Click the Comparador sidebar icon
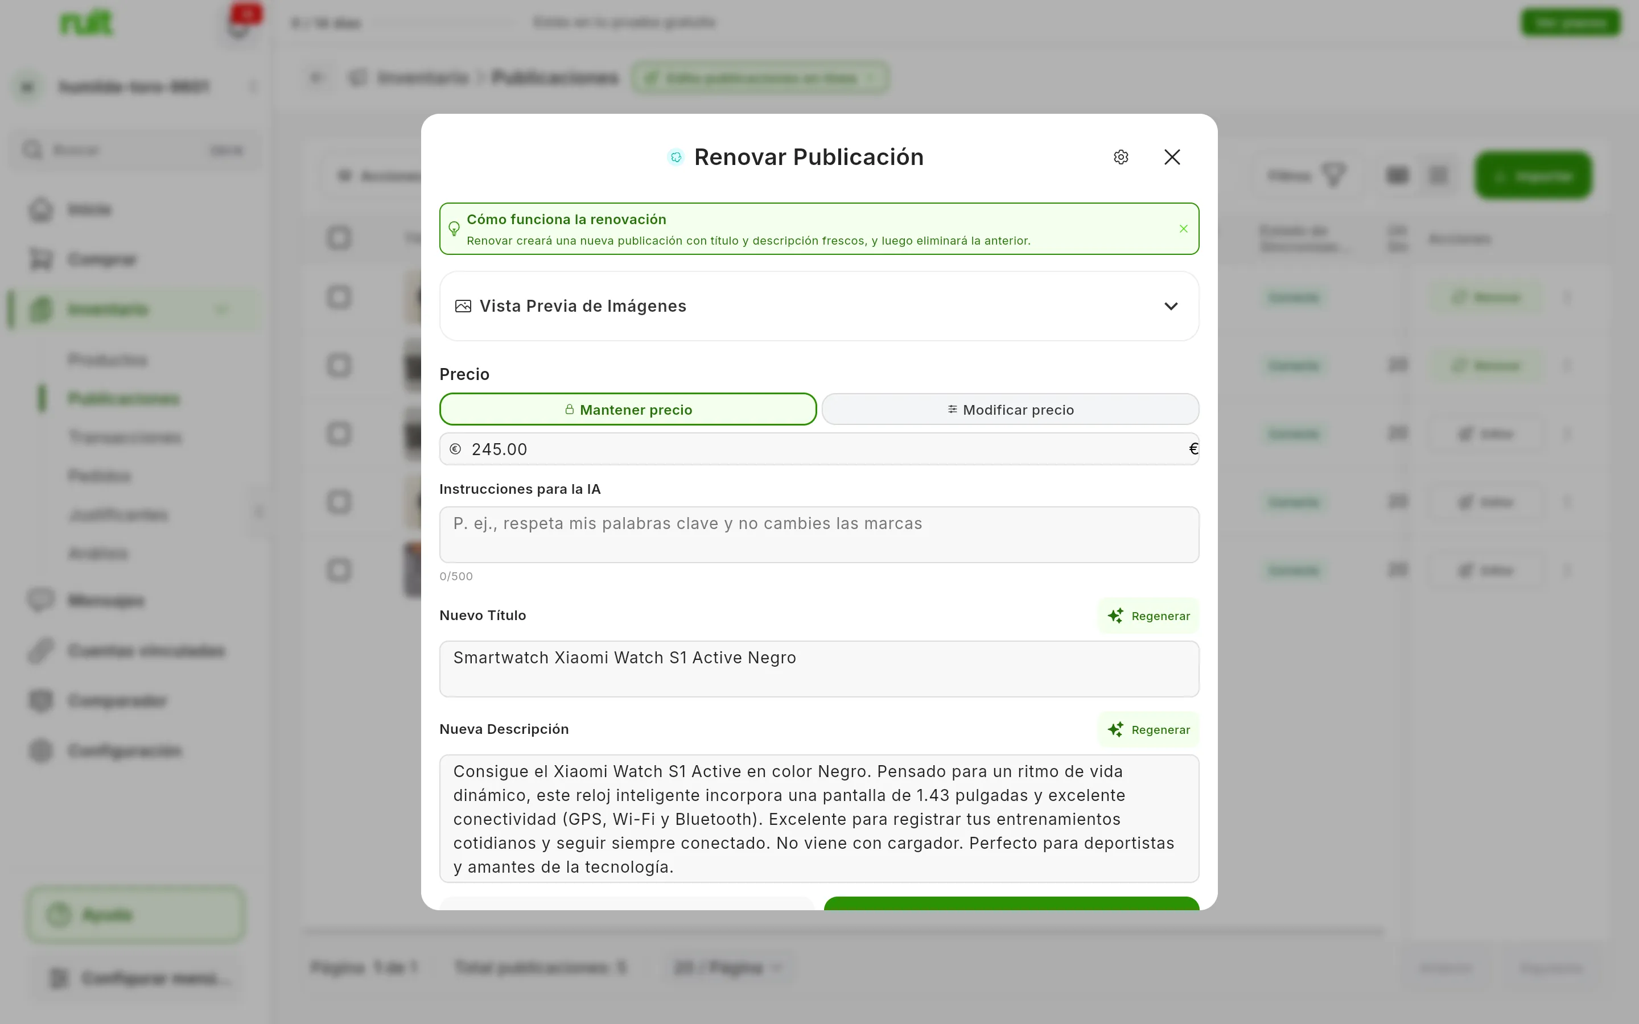Screen dimensions: 1639x1024 (40, 700)
